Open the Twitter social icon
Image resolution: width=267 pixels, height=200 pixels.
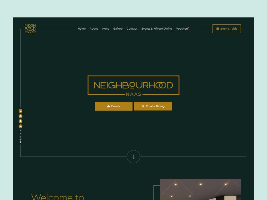point(20,121)
